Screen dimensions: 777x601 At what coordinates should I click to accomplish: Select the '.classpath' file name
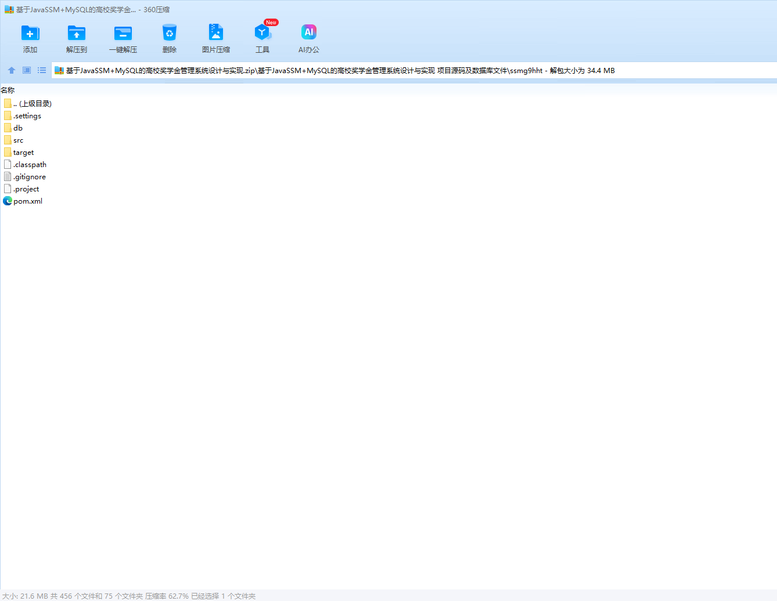pyautogui.click(x=30, y=164)
